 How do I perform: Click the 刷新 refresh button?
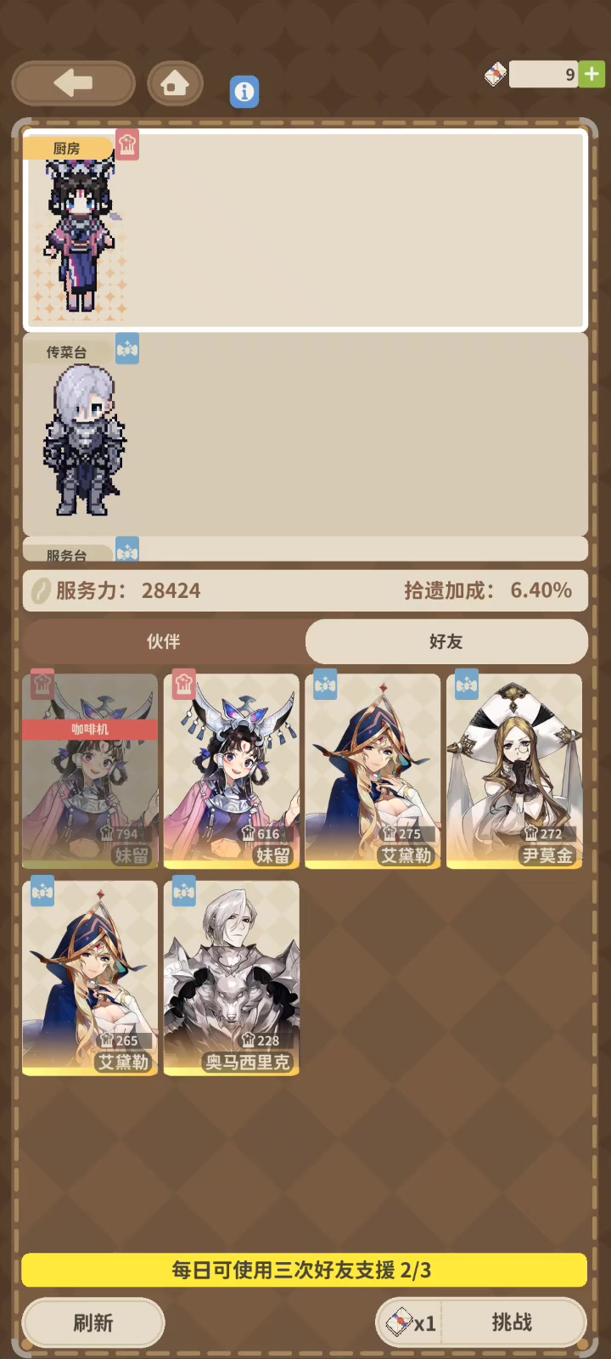tap(93, 1322)
